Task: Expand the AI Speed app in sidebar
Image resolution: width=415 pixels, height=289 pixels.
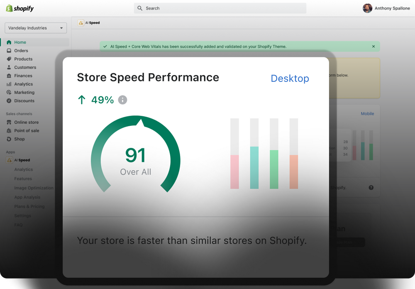Action: pos(22,160)
